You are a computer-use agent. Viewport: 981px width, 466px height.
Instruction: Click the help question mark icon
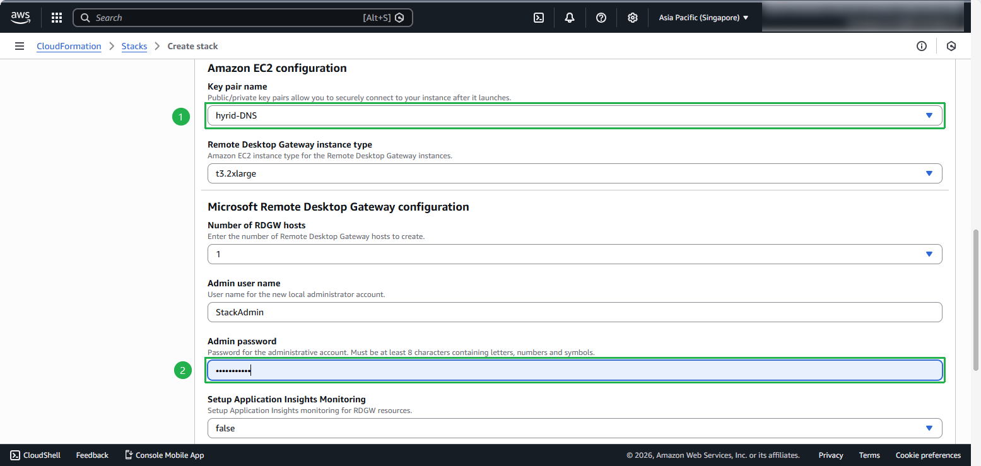point(601,17)
